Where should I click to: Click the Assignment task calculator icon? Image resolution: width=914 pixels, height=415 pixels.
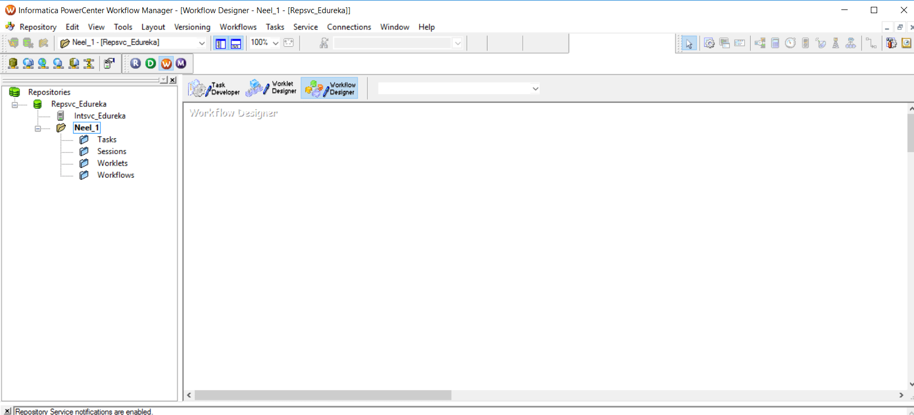pos(775,43)
